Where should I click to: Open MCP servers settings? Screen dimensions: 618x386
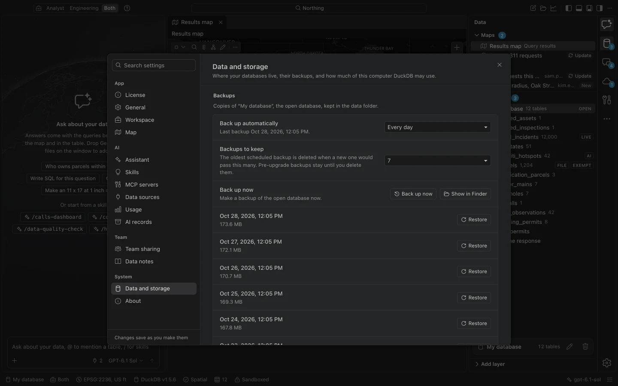coord(154,185)
